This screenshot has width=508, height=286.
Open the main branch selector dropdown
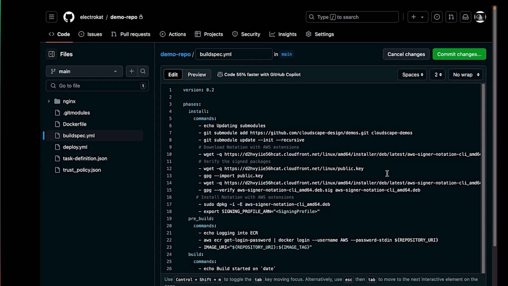pyautogui.click(x=84, y=71)
